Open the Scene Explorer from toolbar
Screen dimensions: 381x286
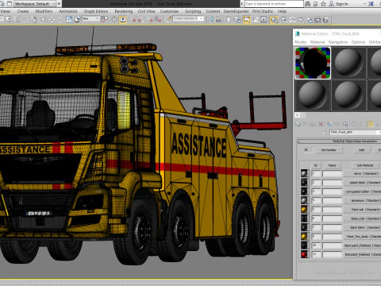[229, 20]
